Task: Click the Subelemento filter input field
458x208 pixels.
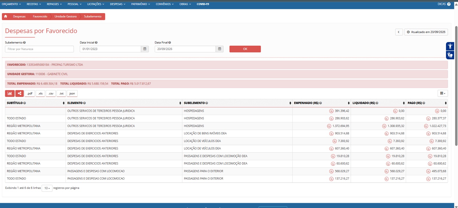Action: 40,49
